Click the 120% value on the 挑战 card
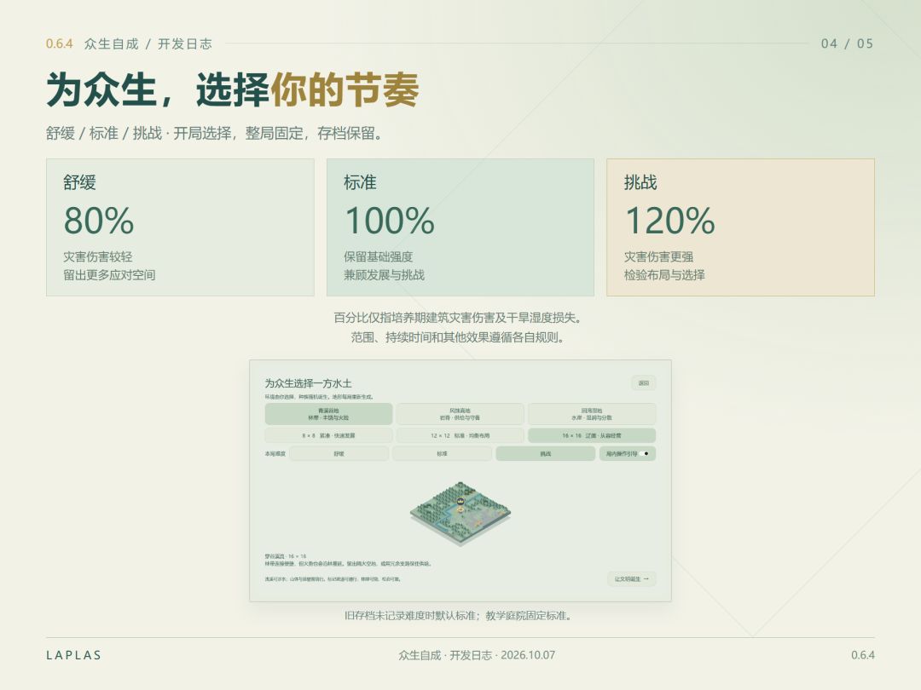The height and width of the screenshot is (690, 921). [670, 221]
